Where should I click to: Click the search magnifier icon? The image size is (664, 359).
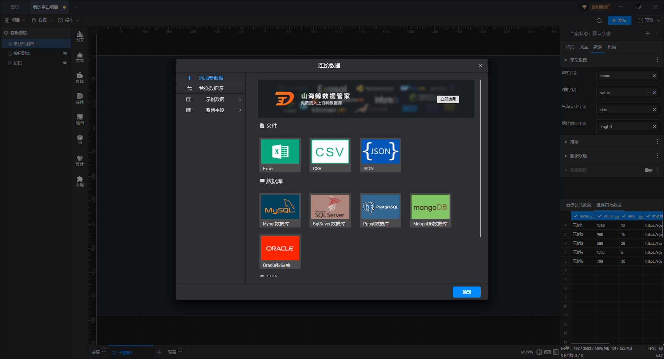[x=599, y=21]
